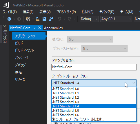Choose highlighted .NET Standard 1.4 list item
The width and height of the screenshot is (140, 124).
[94, 106]
